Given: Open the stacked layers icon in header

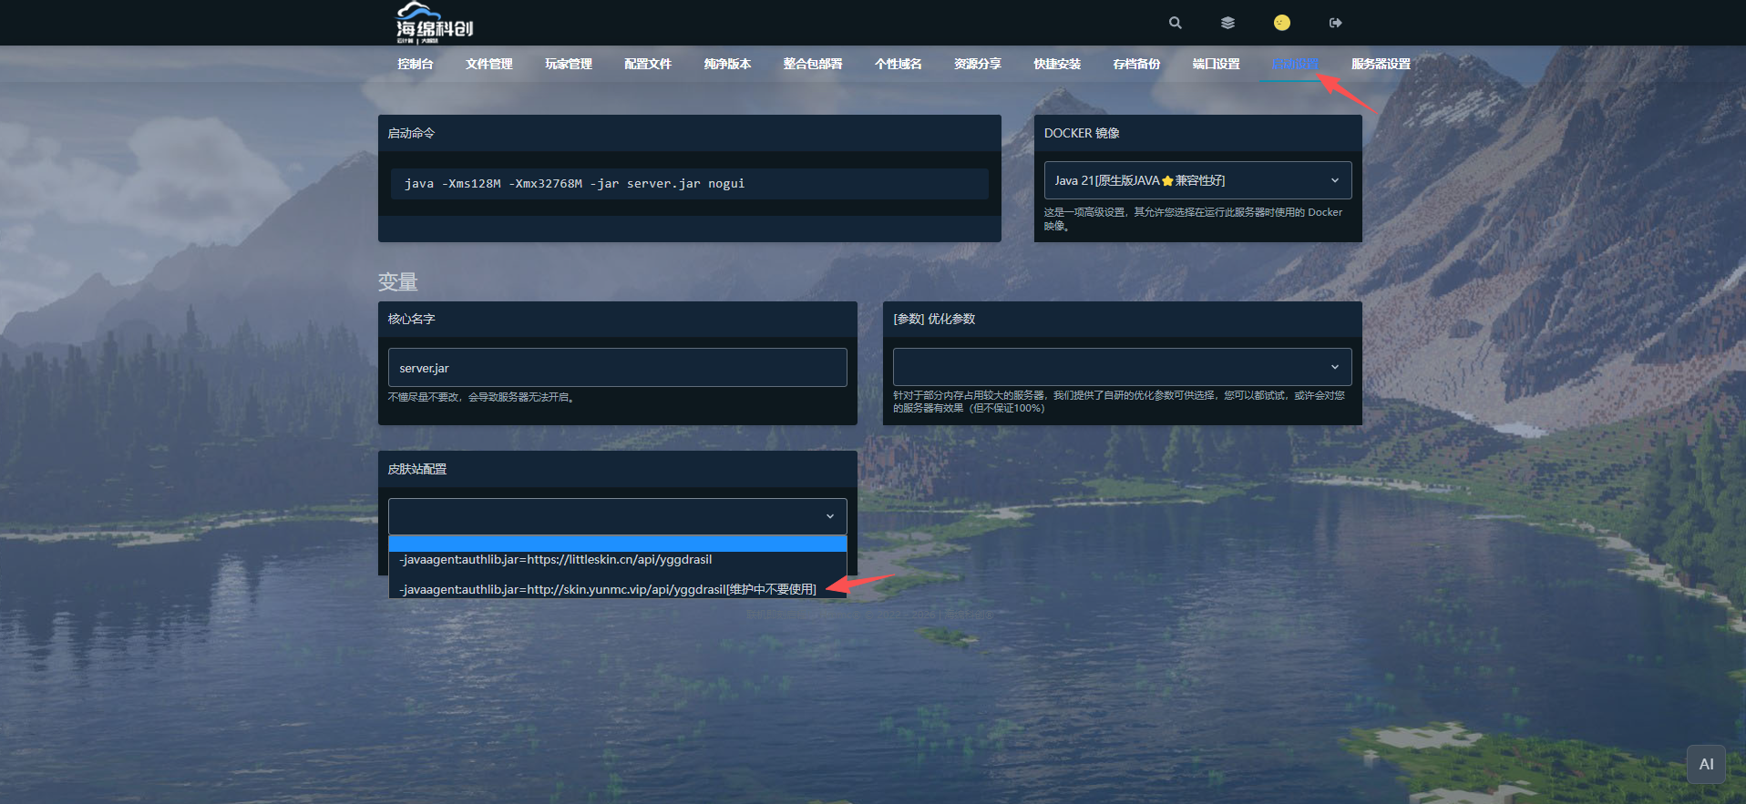Looking at the screenshot, I should pos(1227,23).
